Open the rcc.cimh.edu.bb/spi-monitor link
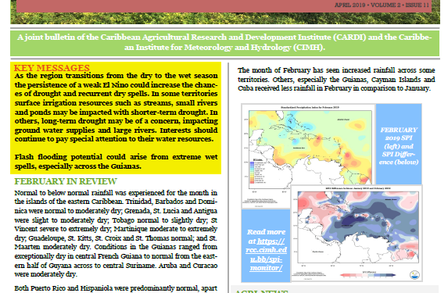This screenshot has height=293, width=448. coord(266,254)
